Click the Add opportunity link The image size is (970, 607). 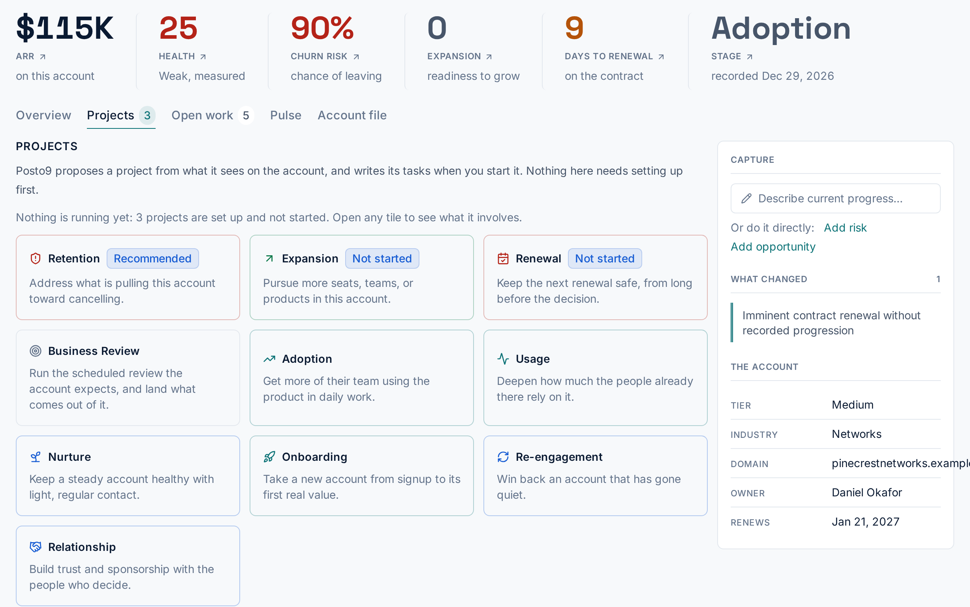[x=773, y=247]
